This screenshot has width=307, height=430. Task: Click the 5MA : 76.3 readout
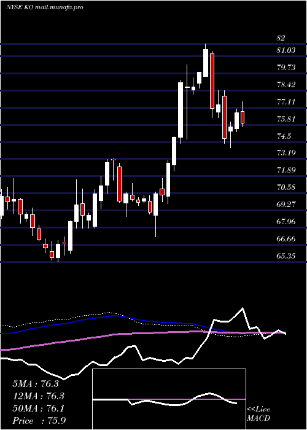tap(36, 384)
